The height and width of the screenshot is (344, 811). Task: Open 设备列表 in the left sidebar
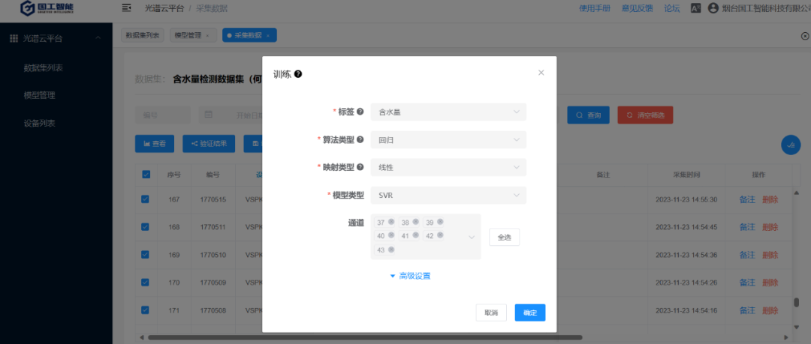click(40, 123)
